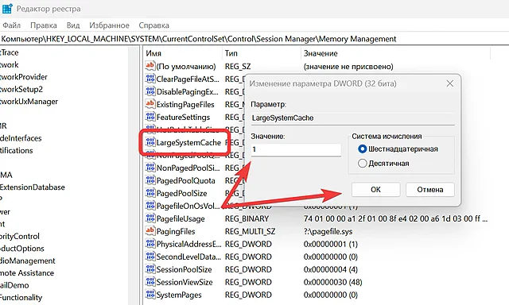Select the LargeSystemCache value name

188,143
